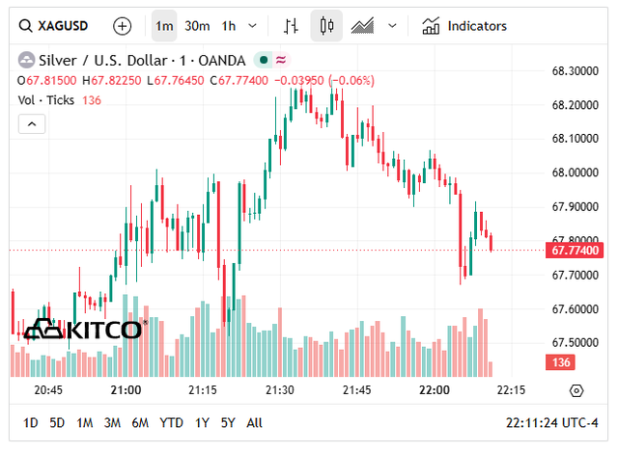Click the Indicators chart icon
This screenshot has width=618, height=452.
[x=431, y=26]
